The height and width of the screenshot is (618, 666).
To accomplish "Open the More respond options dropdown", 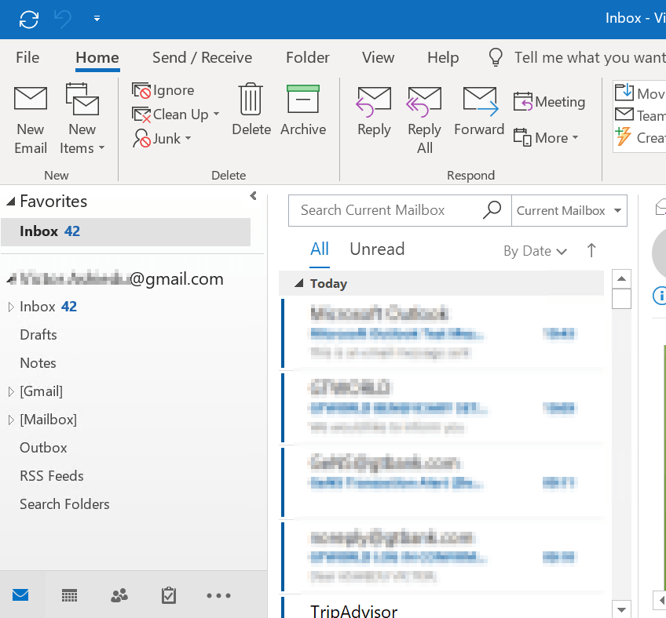I will (x=546, y=138).
